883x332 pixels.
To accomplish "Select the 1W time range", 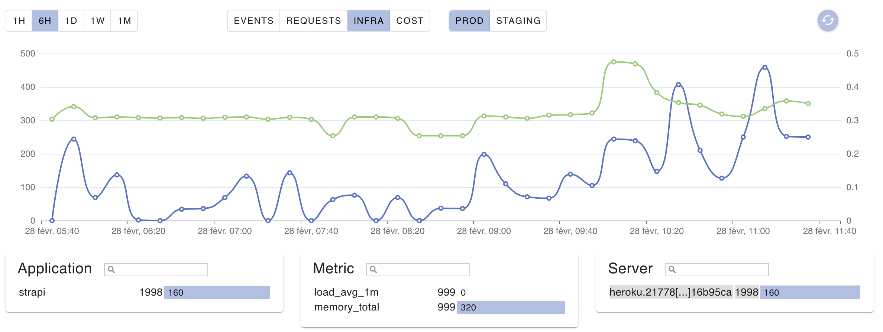I will point(98,21).
